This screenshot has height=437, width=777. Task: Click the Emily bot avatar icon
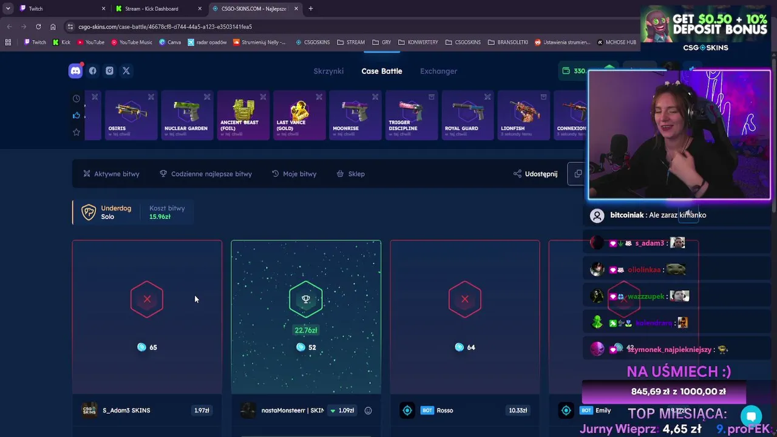[x=566, y=410]
